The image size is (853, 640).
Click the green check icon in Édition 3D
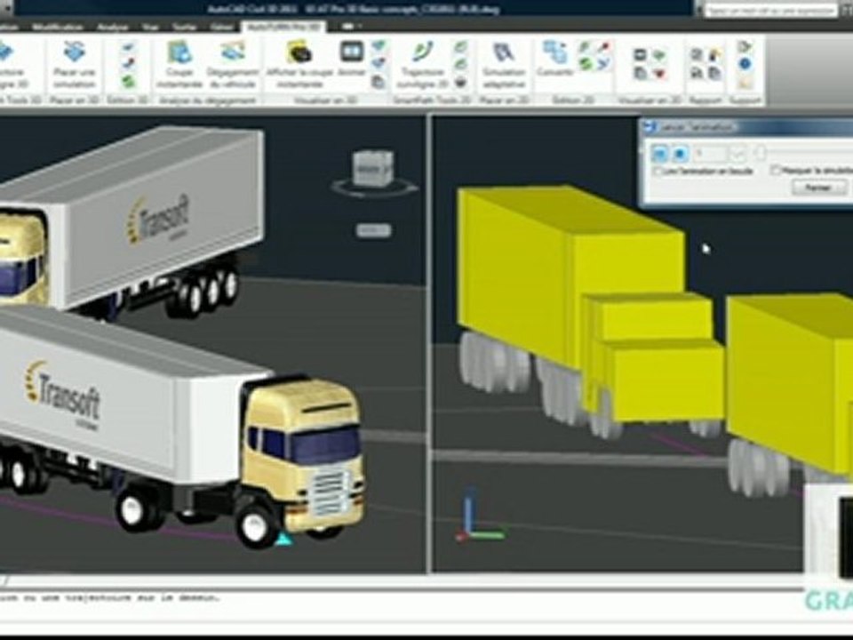click(128, 82)
